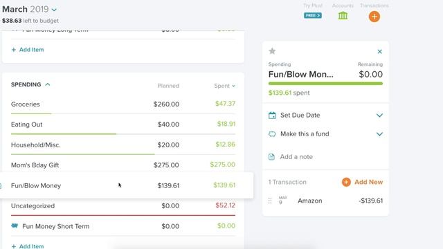
Task: Open the Spent column dropdown
Action: (x=233, y=86)
